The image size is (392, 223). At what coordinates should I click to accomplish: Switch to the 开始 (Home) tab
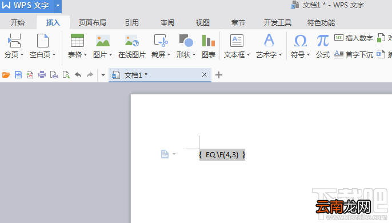coord(18,23)
